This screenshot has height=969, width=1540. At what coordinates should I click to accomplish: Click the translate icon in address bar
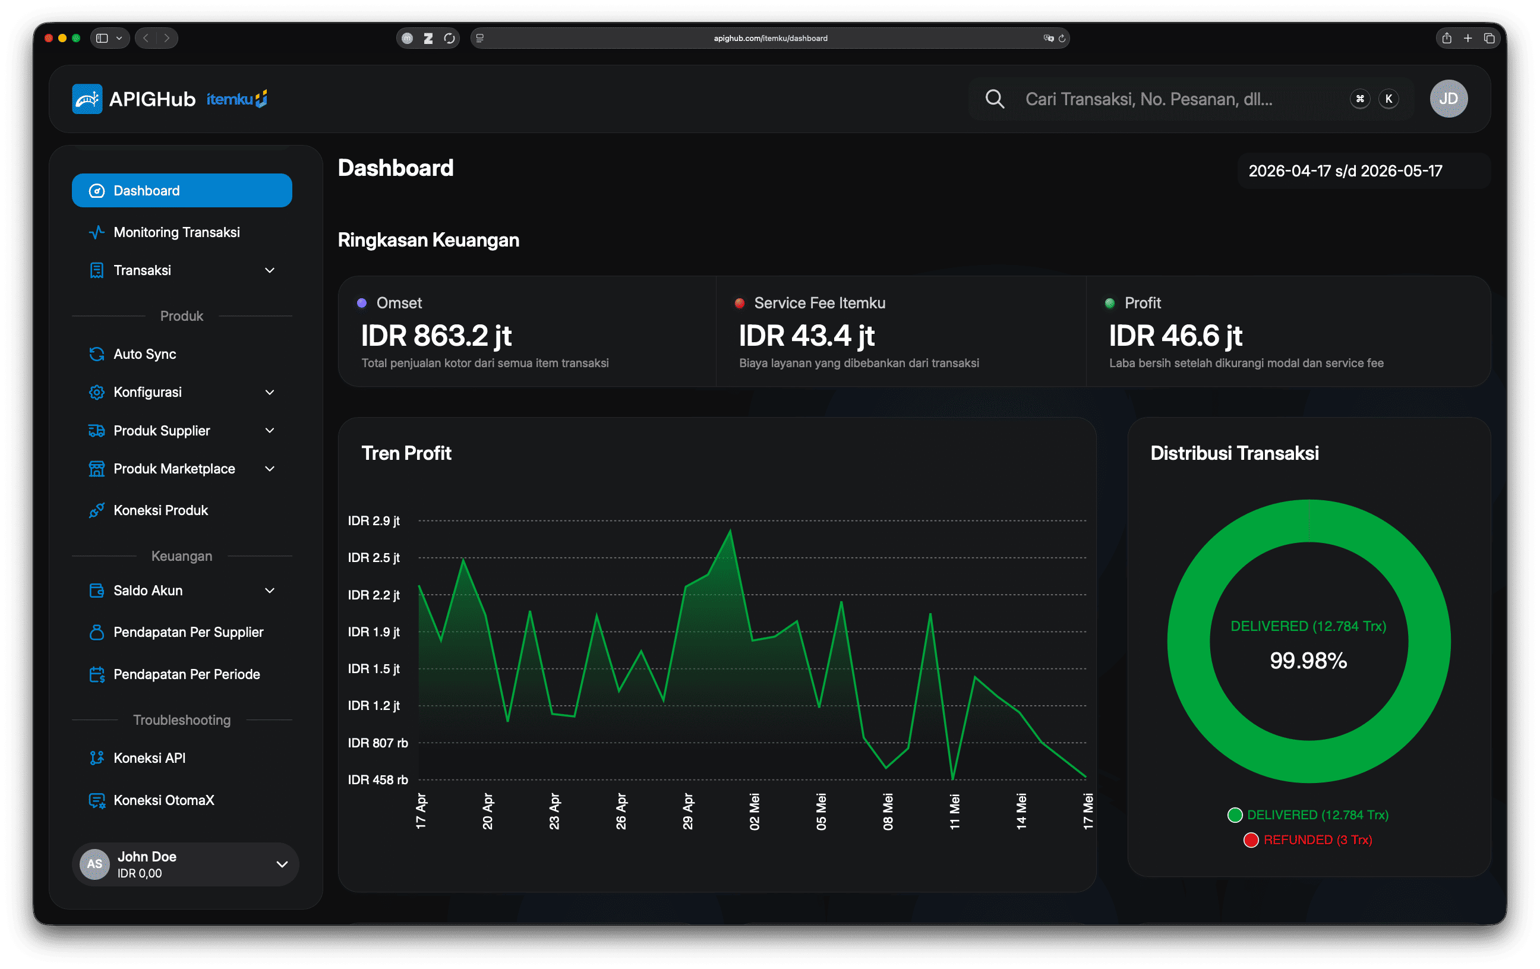[x=1048, y=39]
